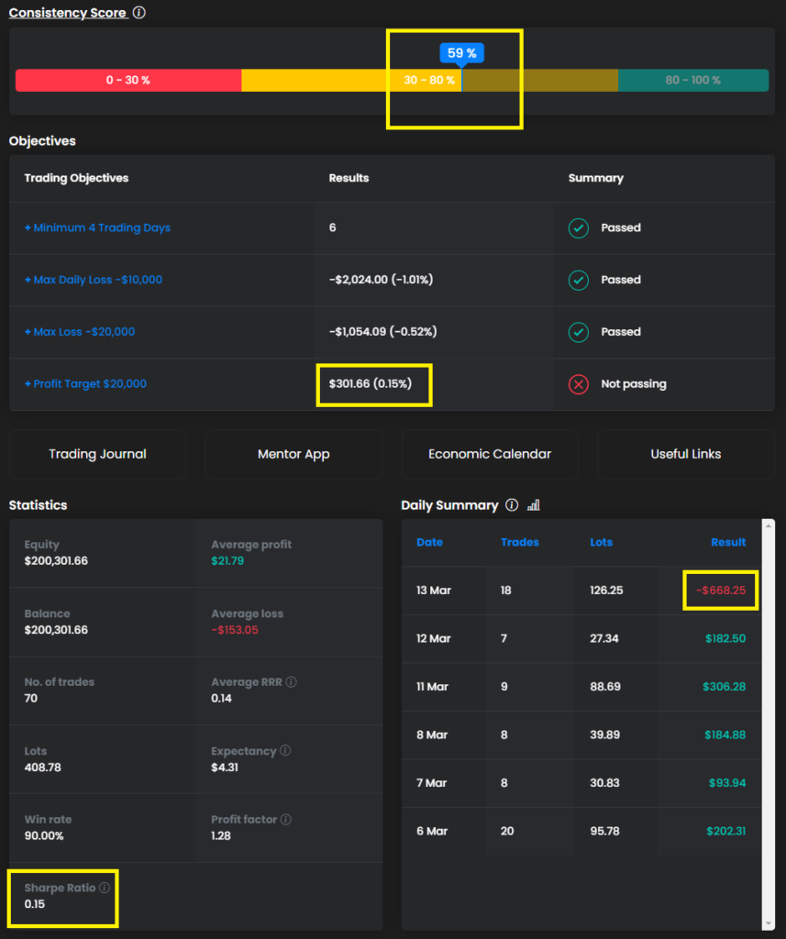Expand the Minimum 4 Trading Days objective

click(97, 227)
